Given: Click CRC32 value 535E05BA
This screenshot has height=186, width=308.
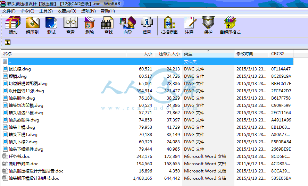Looking at the screenshot, I should (x=281, y=178).
